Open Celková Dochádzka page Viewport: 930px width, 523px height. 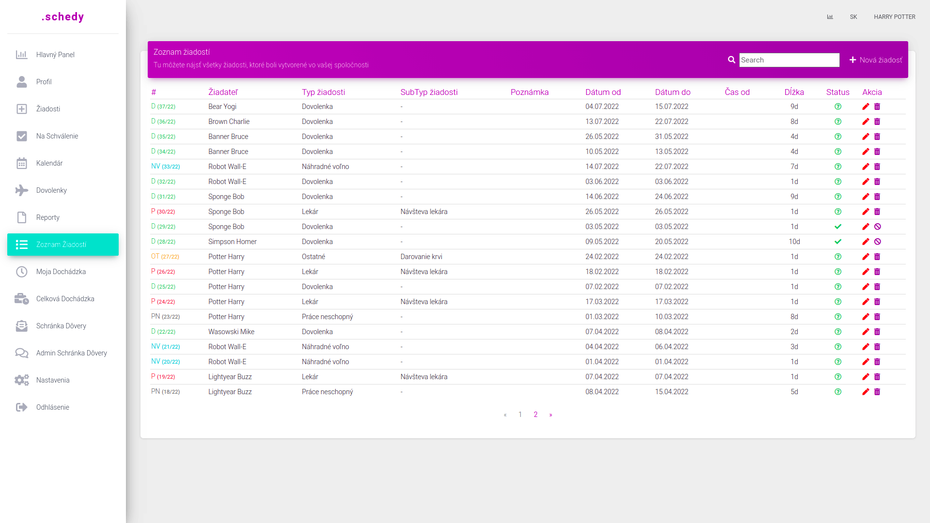pos(63,299)
